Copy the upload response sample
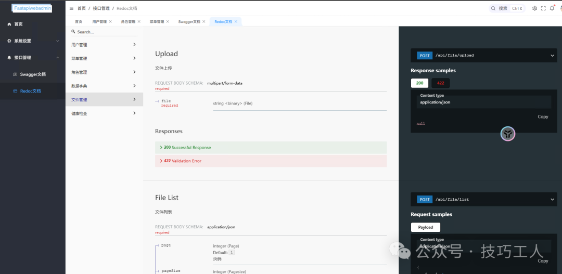Viewport: 562px width, 274px height. pyautogui.click(x=543, y=117)
